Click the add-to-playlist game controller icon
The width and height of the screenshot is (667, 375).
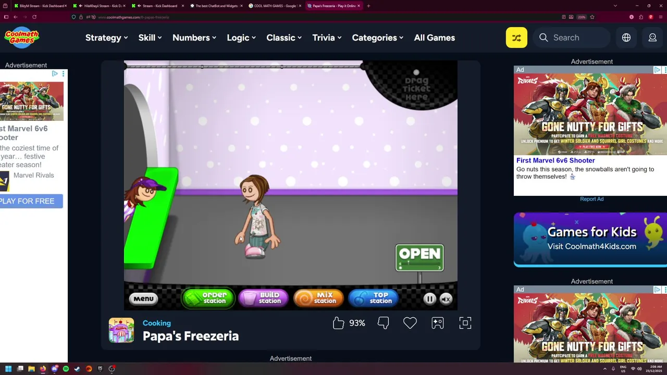pyautogui.click(x=438, y=323)
